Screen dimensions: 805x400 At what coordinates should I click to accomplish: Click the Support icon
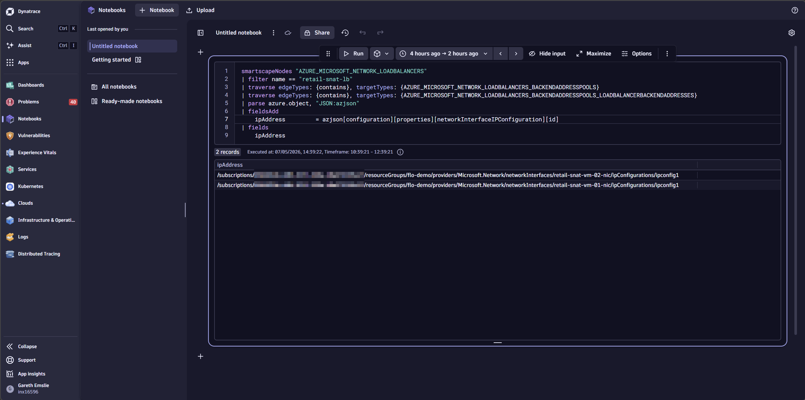tap(10, 360)
